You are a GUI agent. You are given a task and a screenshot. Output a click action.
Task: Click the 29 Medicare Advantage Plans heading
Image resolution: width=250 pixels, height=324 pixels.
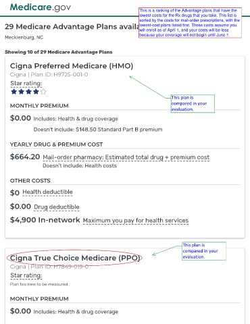(72, 26)
